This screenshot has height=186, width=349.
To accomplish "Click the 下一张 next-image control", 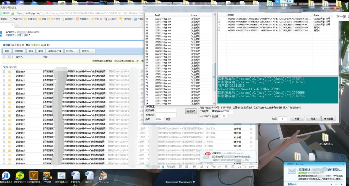I will coord(342,17).
